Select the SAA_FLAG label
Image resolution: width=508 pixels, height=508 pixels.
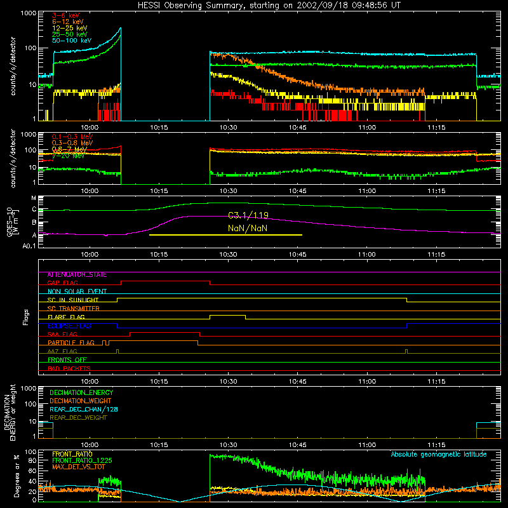coord(62,334)
